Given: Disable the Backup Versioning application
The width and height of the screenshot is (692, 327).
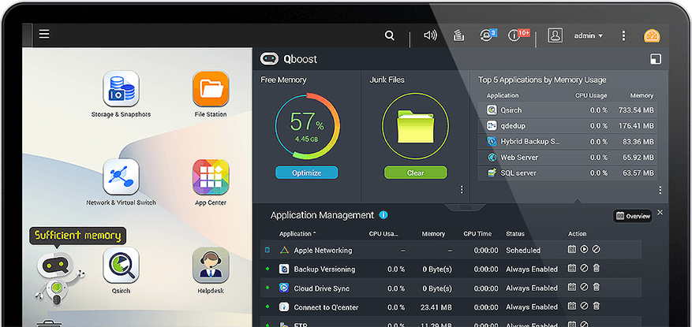Looking at the screenshot, I should 584,269.
